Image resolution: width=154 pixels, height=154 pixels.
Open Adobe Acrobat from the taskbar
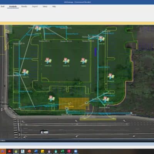(x=10, y=151)
